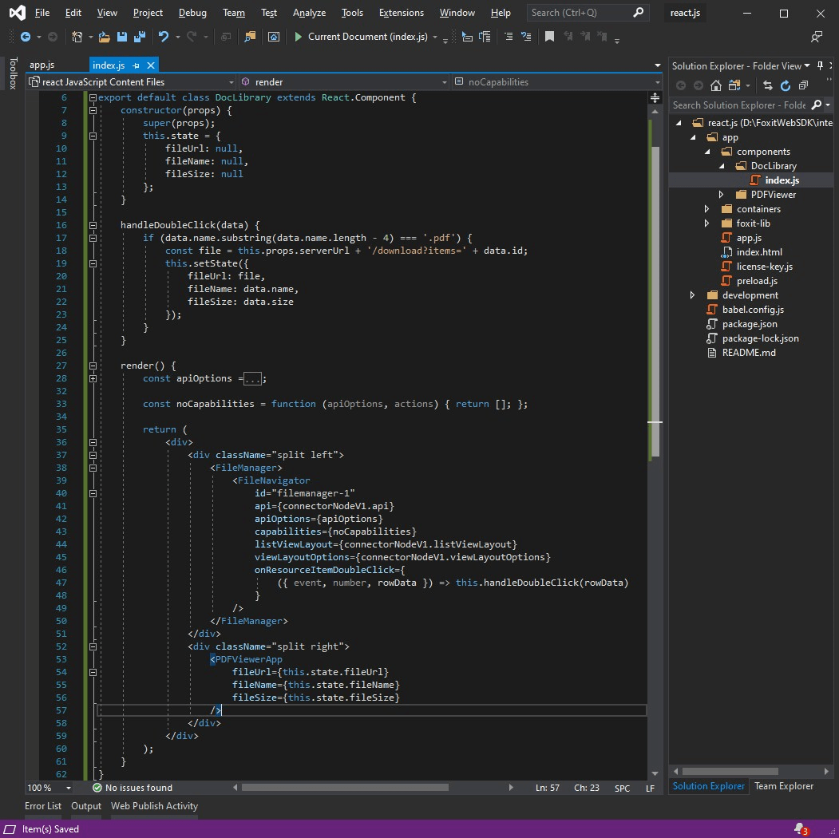Select license-key.js in Solution Explorer
The width and height of the screenshot is (839, 838).
click(764, 267)
